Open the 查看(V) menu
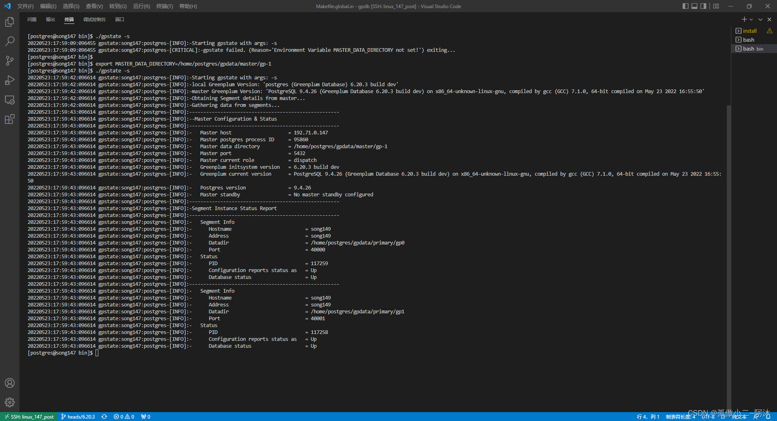Screen dimensions: 777x421 pos(94,6)
